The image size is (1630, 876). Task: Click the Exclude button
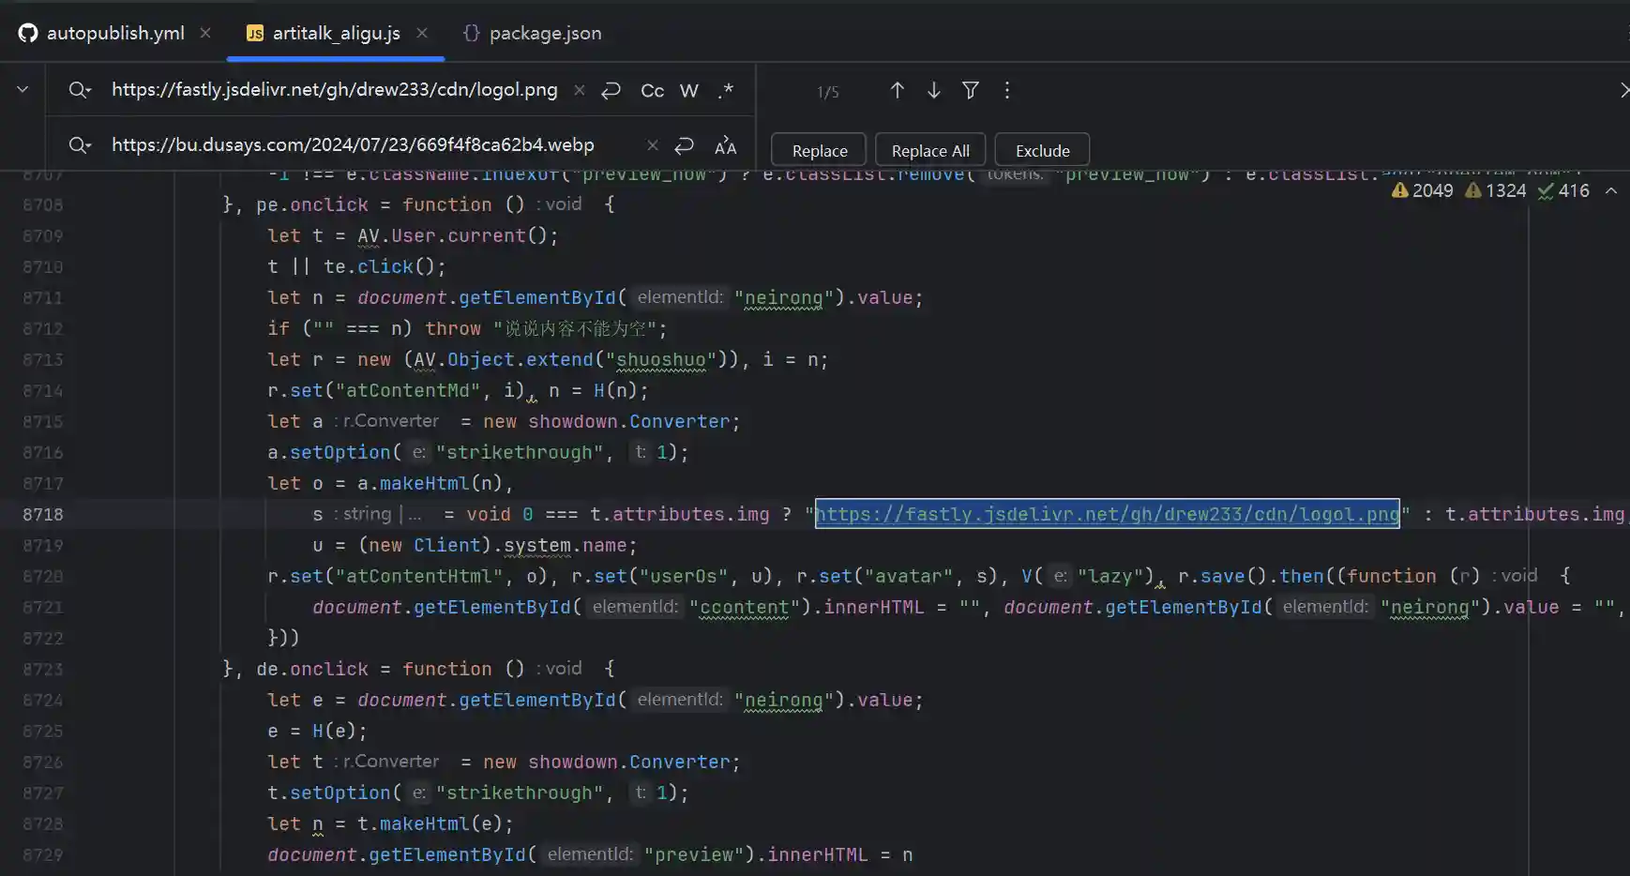1042,151
